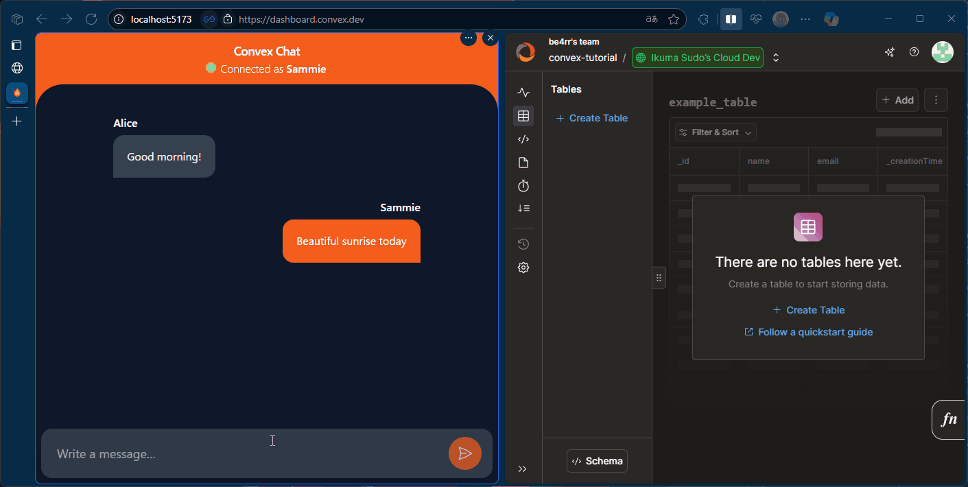Open the Health page in Convex sidebar
The image size is (968, 487).
pos(523,93)
